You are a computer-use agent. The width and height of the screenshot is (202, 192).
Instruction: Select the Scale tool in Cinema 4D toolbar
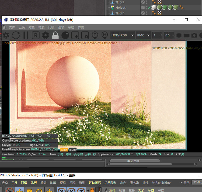[29, 190]
